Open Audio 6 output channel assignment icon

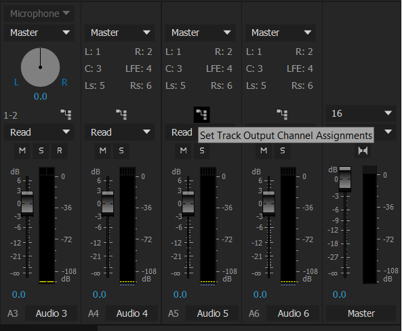coord(282,115)
